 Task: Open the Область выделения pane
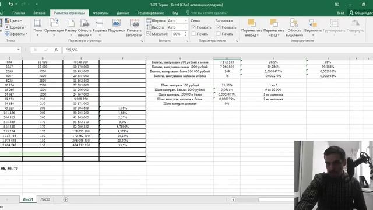(x=294, y=27)
